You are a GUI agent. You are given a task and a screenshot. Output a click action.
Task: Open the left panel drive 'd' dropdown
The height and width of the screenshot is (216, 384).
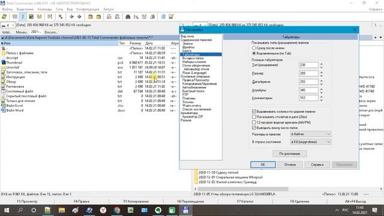[8, 25]
